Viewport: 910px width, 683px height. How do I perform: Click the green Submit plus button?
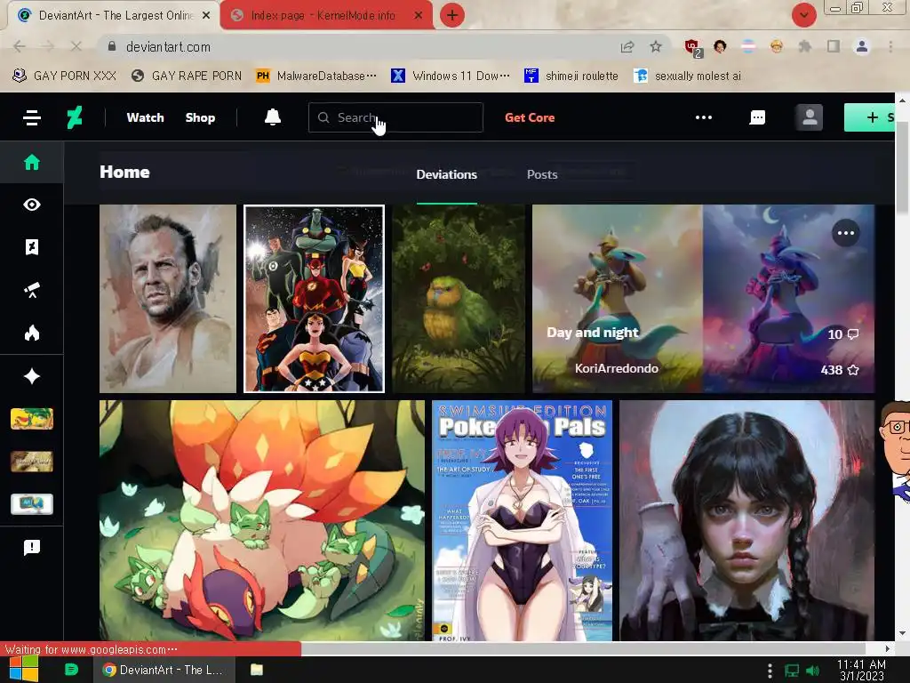click(x=869, y=117)
